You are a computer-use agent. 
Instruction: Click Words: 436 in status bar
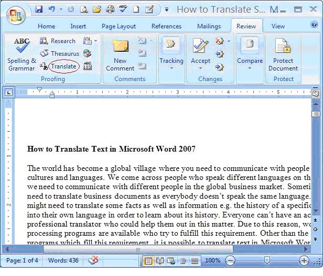tap(63, 260)
